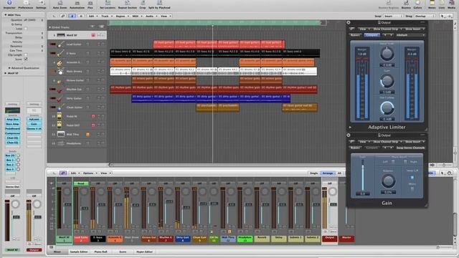Toggle the Clip Length checkbox in Inspector
Viewport: 459px width, 258px height.
tap(26, 54)
